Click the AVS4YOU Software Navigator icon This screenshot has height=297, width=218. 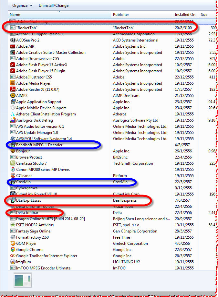(13, 138)
